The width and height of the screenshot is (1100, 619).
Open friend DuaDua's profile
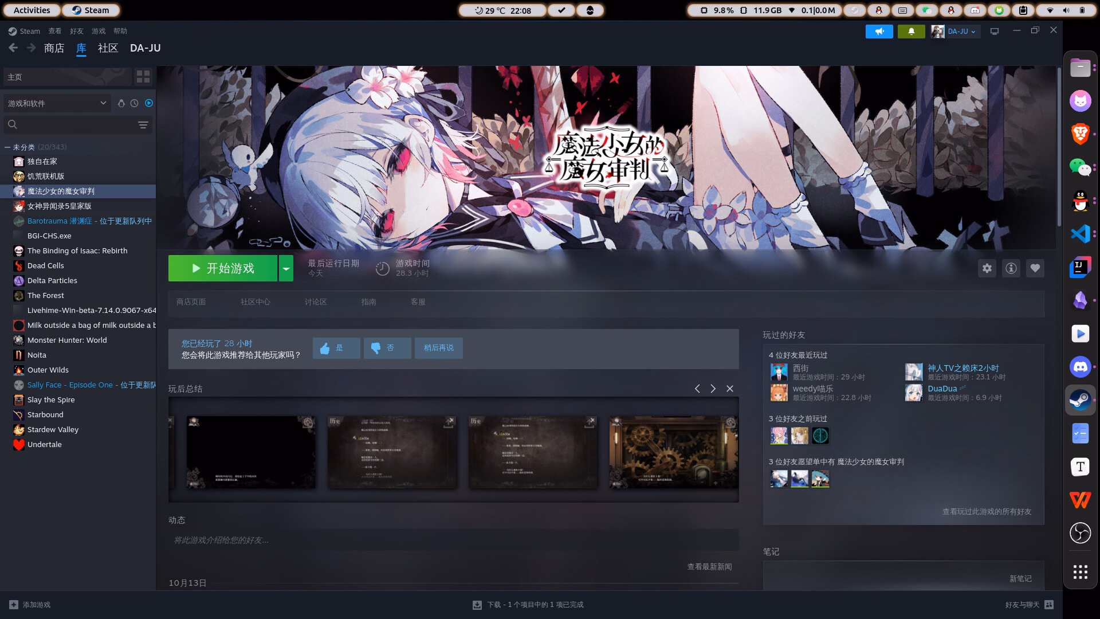942,389
